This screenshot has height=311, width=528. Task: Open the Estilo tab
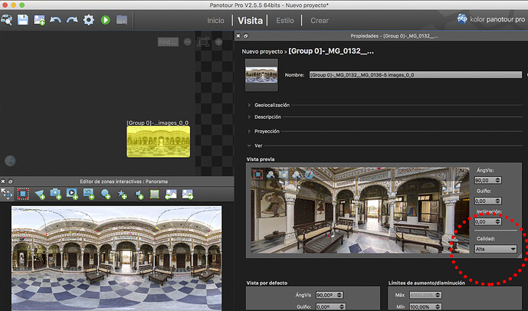285,20
